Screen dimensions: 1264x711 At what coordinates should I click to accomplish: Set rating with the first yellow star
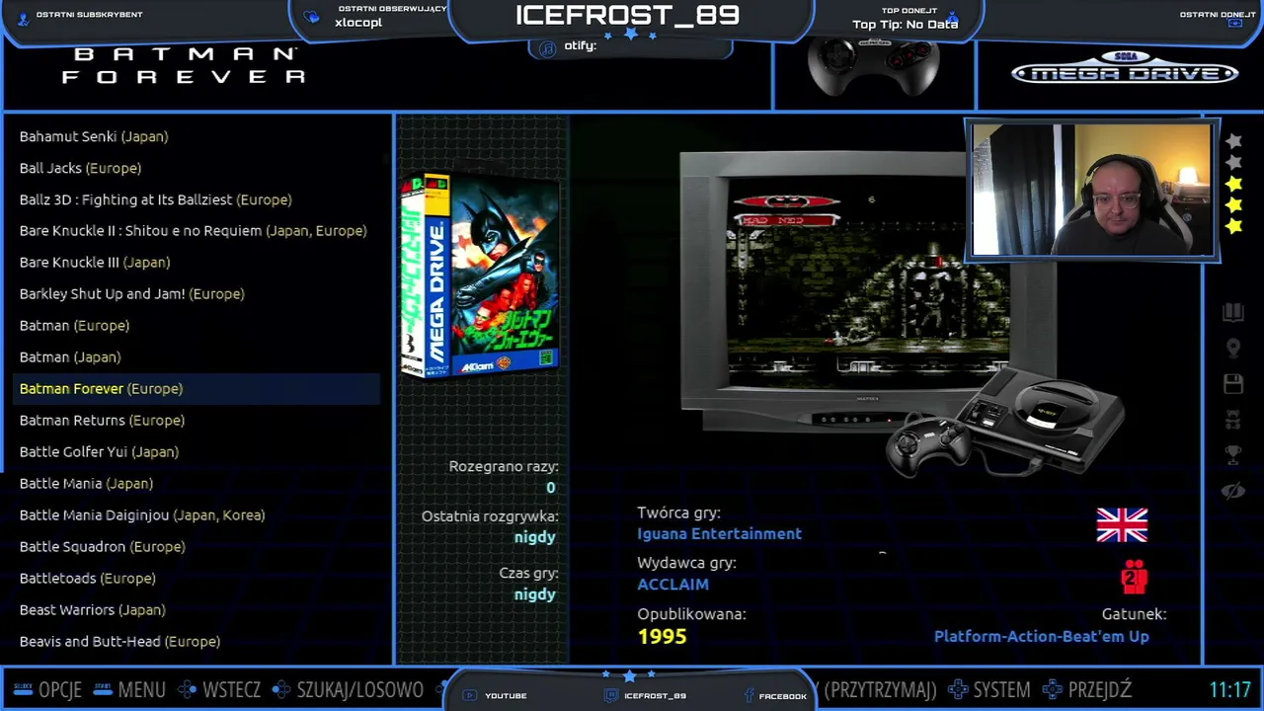1233,184
